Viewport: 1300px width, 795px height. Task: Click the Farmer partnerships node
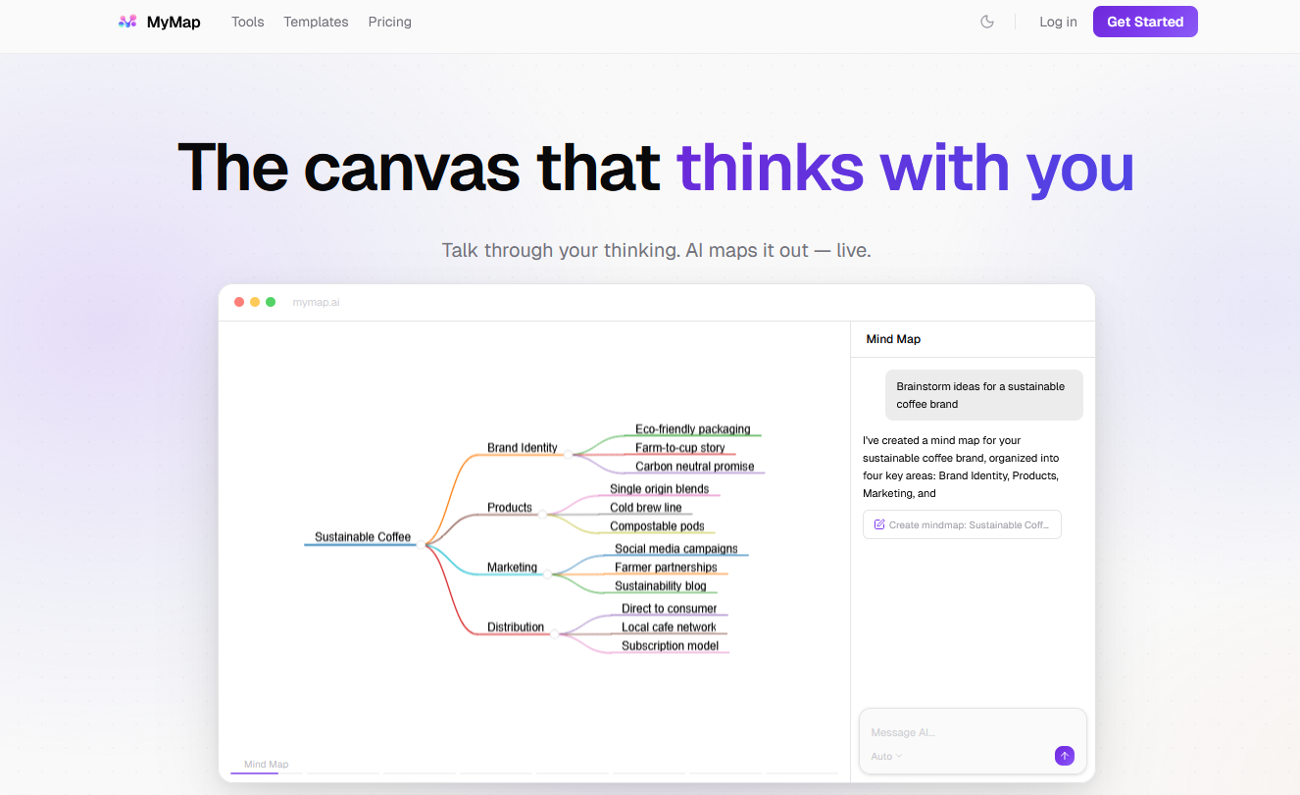(x=666, y=567)
